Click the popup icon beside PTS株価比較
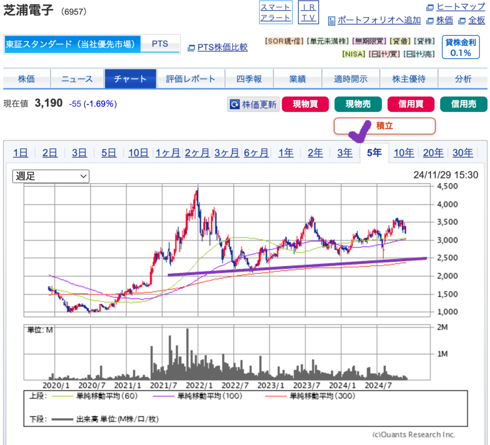Viewport: 490px width, 445px height. pos(191,48)
